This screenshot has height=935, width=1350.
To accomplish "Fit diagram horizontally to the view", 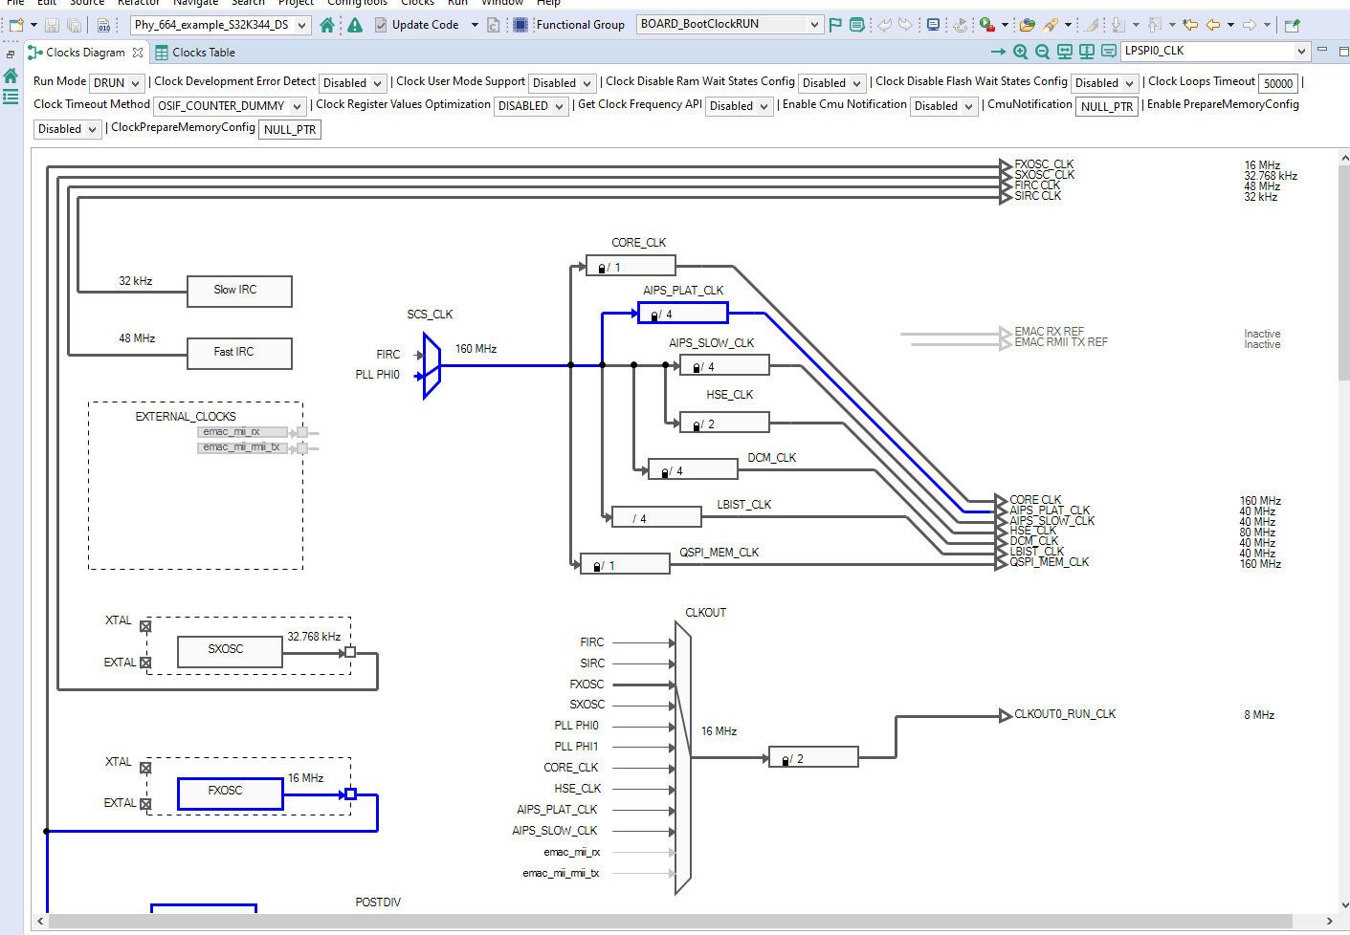I will click(1063, 52).
